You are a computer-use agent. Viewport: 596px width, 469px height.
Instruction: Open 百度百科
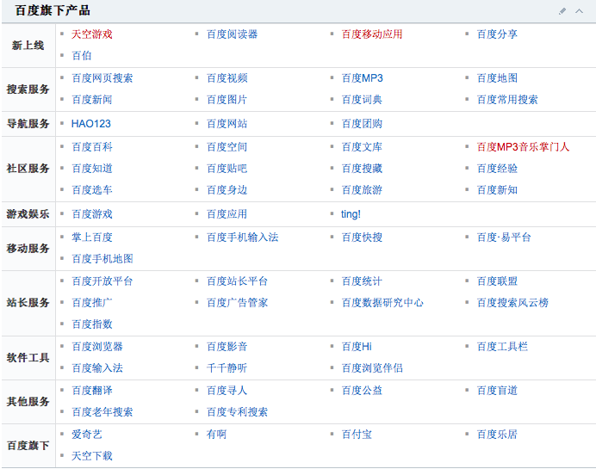(x=92, y=147)
